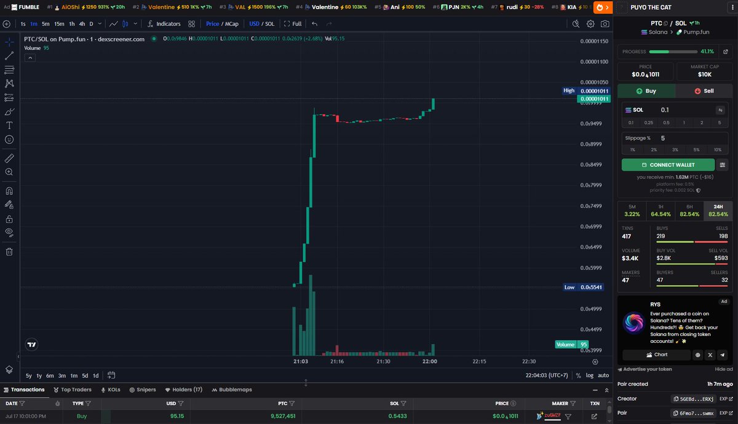Open the timezone menu showing UTC+7
This screenshot has width=738, height=424.
pyautogui.click(x=546, y=375)
